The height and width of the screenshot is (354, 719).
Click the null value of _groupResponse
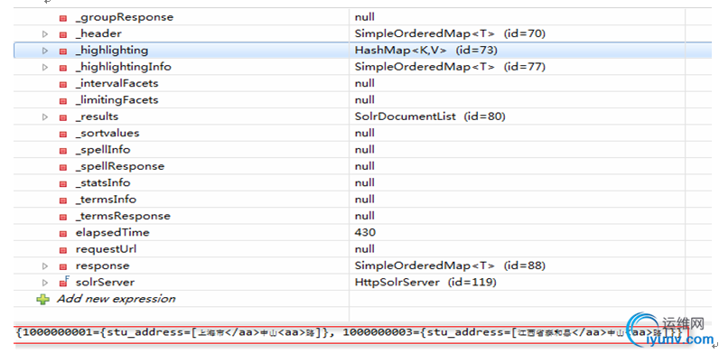point(365,17)
